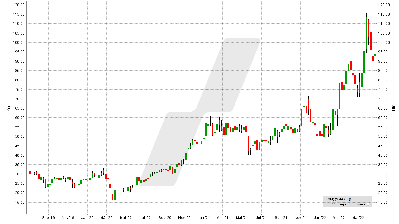The width and height of the screenshot is (399, 224).
Task: Click the Jan '22 date label
Action: coord(319,218)
